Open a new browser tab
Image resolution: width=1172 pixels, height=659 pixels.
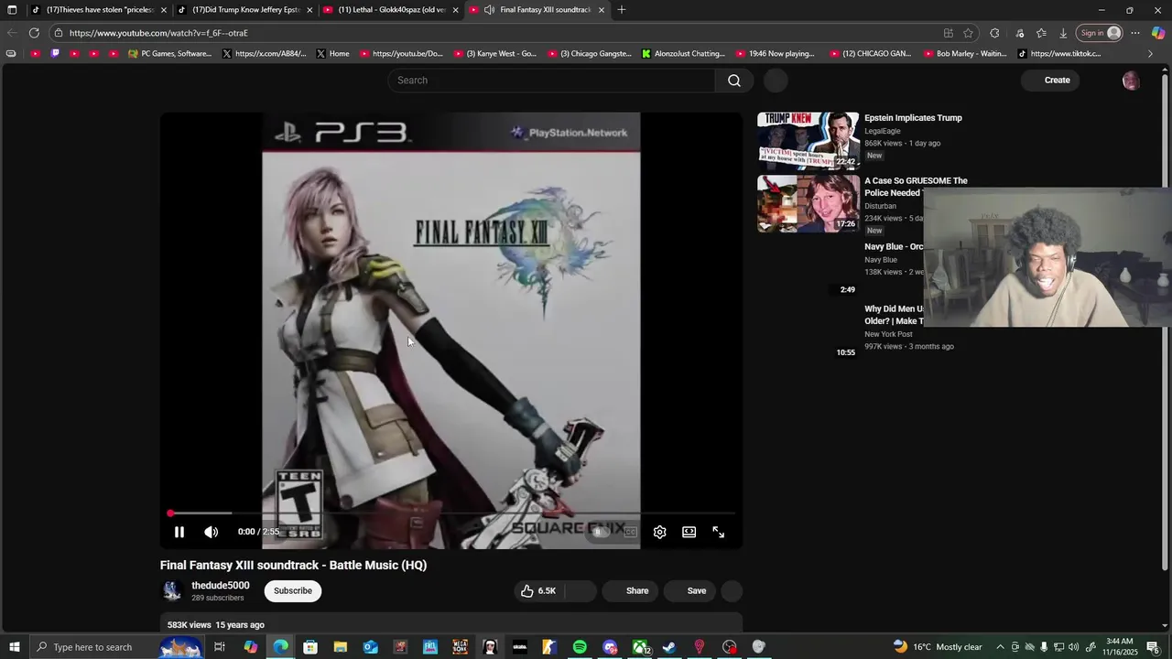point(622,10)
